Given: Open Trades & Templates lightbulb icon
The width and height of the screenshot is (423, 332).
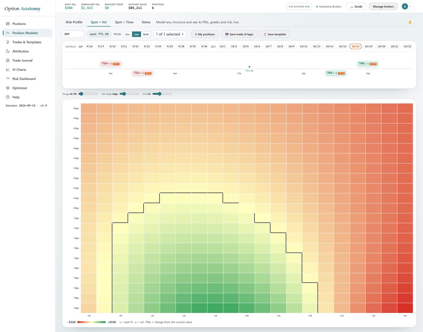Looking at the screenshot, I should click(x=8, y=42).
